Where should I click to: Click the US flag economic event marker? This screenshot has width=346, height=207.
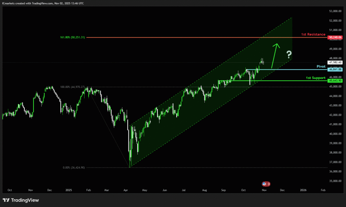[x=266, y=184]
